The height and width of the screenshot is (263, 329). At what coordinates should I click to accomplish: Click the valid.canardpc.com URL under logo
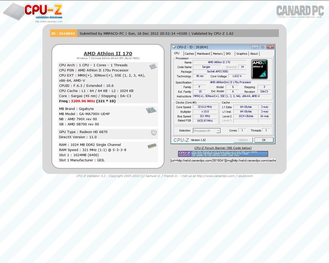[x=49, y=22]
